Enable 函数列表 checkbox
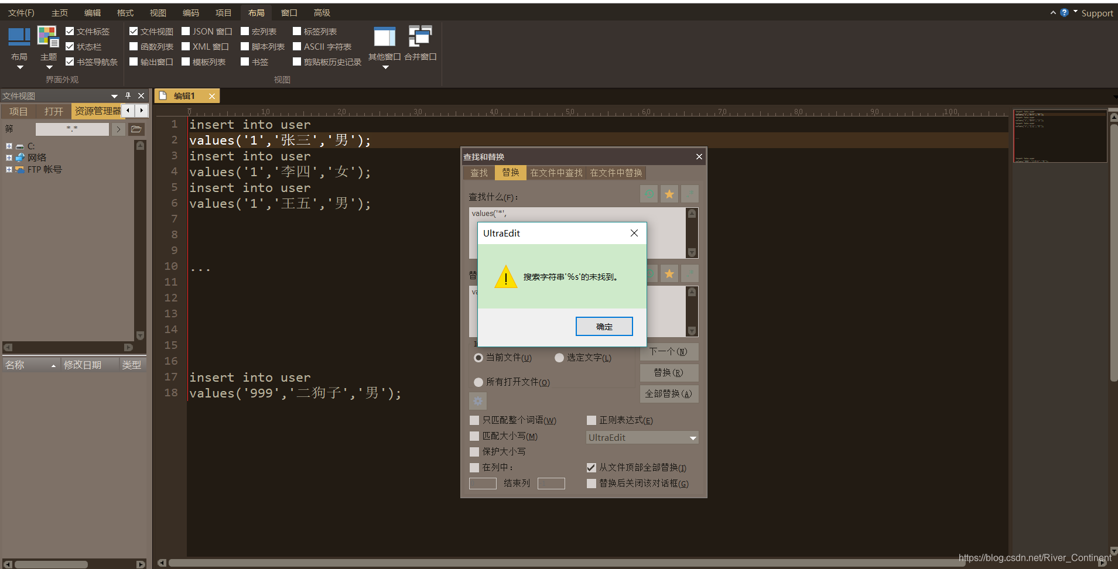Screen dimensions: 1118x569 click(134, 46)
